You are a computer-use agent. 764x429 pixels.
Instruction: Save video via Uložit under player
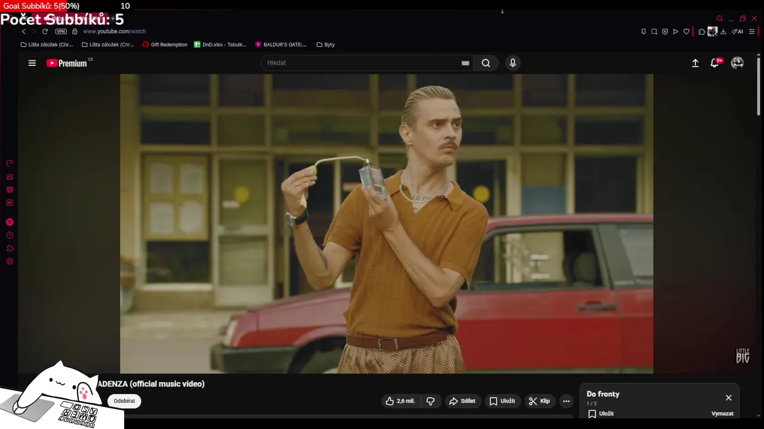[502, 401]
